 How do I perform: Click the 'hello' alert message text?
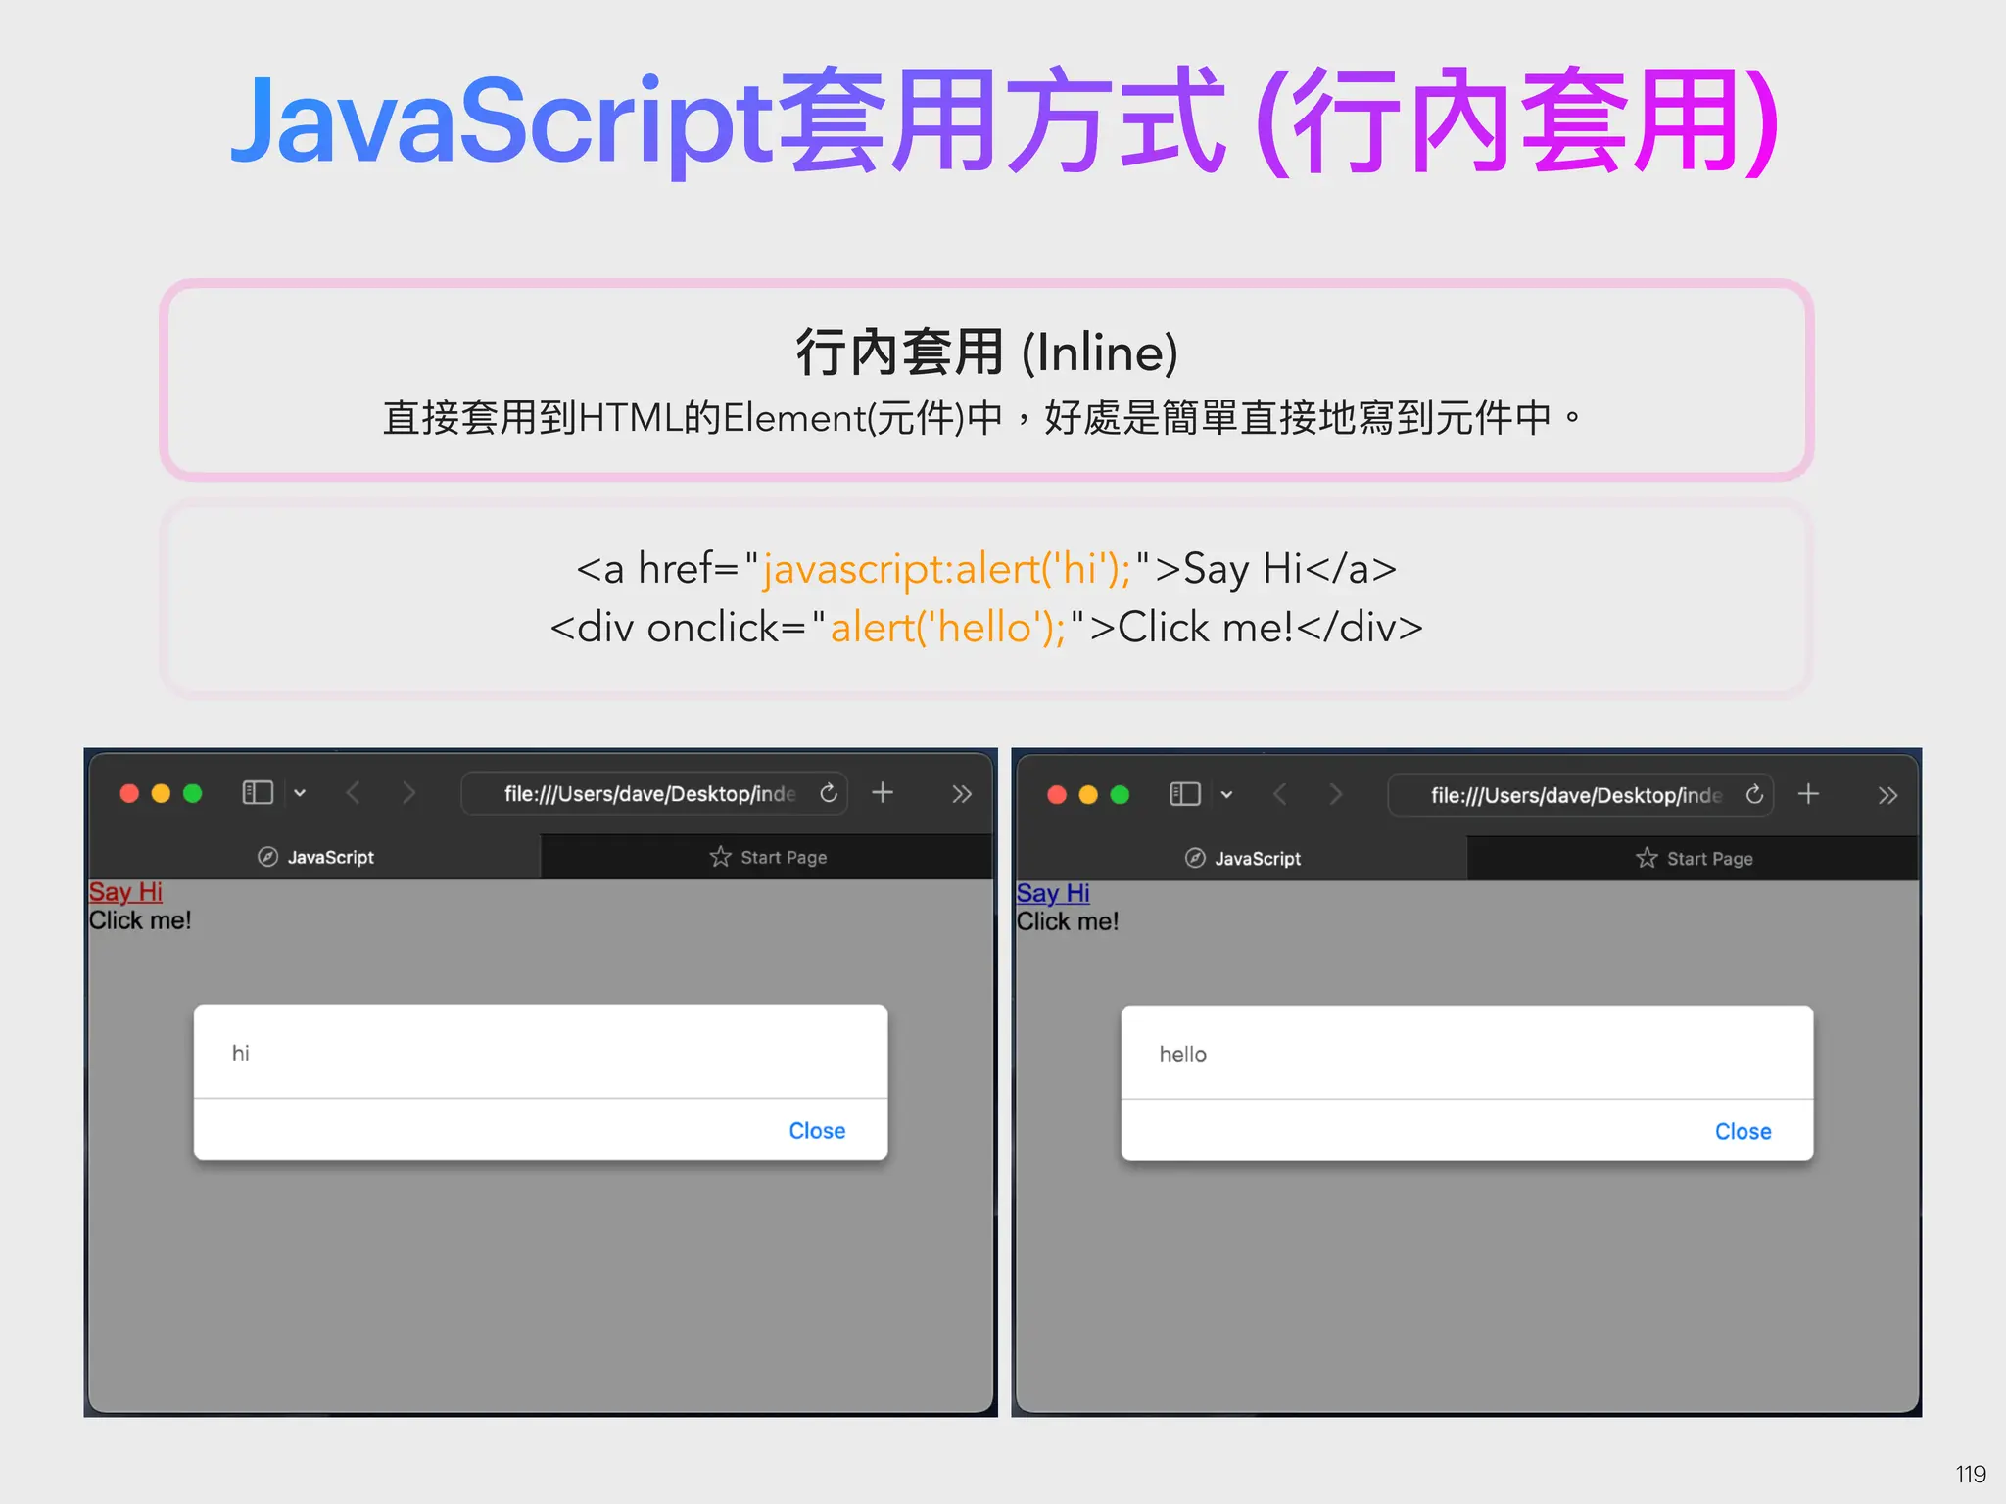(x=1182, y=1055)
